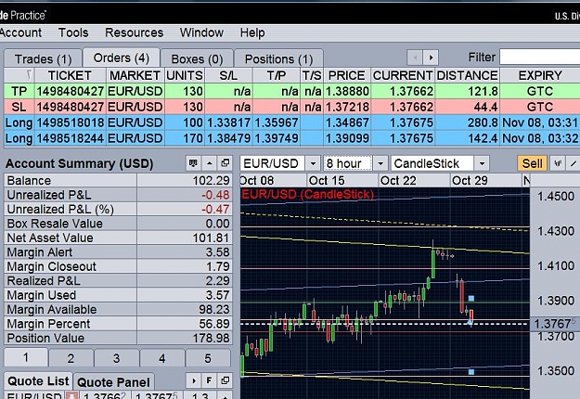Open the Account menu
Screen dimensions: 580x399
point(20,32)
